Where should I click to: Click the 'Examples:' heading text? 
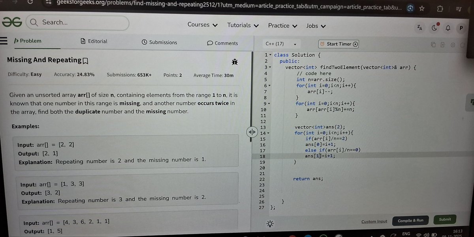click(x=26, y=127)
